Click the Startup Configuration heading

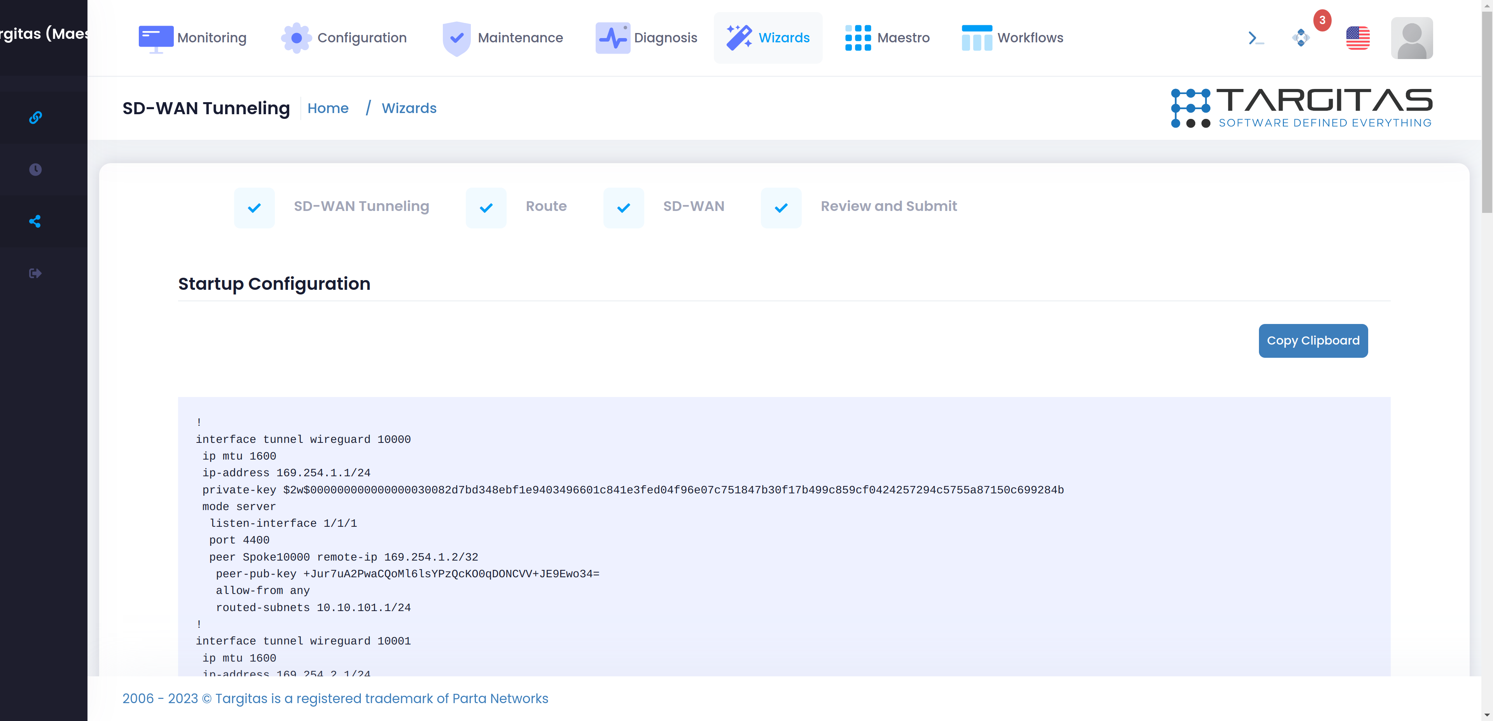pyautogui.click(x=274, y=284)
